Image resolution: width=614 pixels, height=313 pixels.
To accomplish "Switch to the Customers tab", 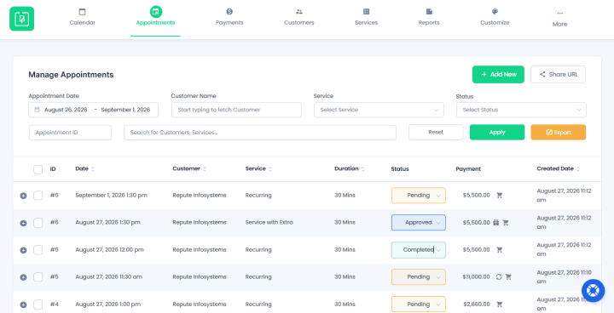I will click(299, 18).
